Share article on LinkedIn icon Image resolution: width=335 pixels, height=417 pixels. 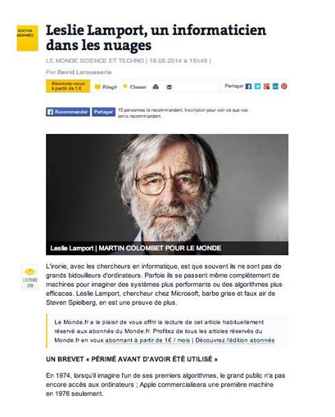pos(276,86)
